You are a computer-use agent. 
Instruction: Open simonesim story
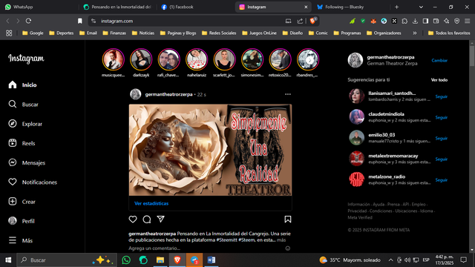252,59
